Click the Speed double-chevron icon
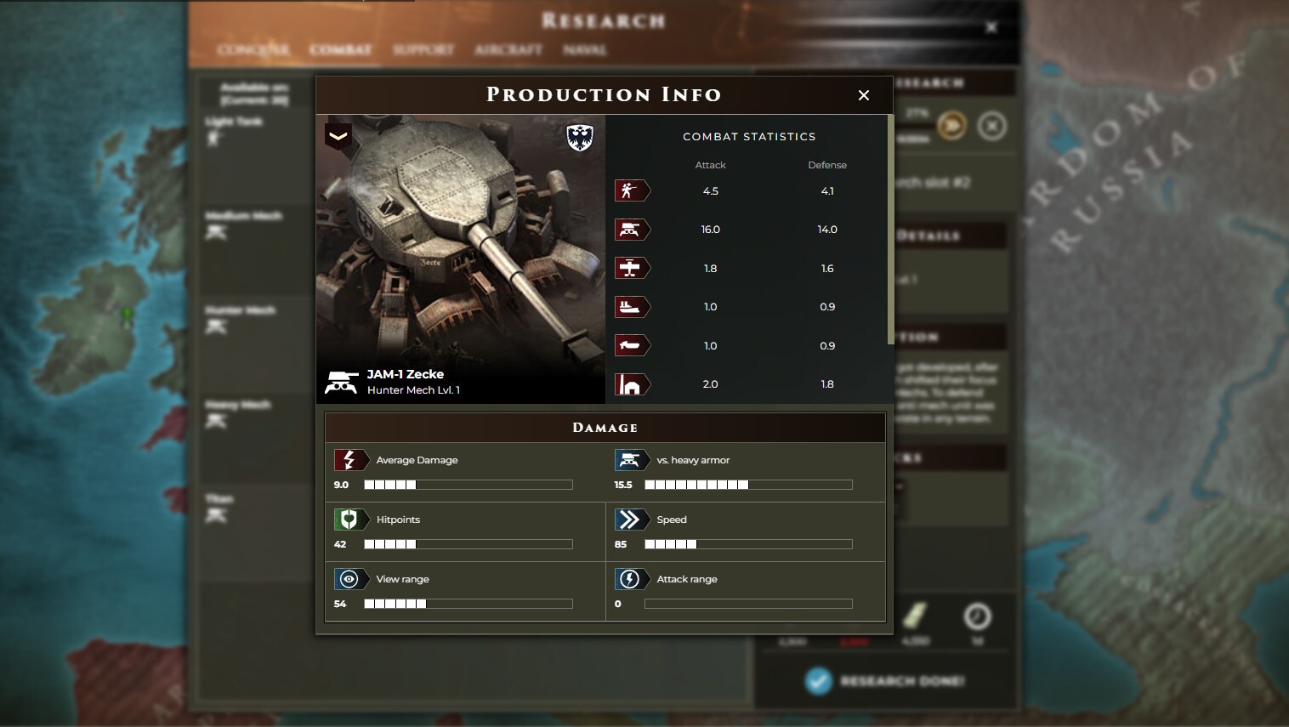 click(633, 520)
